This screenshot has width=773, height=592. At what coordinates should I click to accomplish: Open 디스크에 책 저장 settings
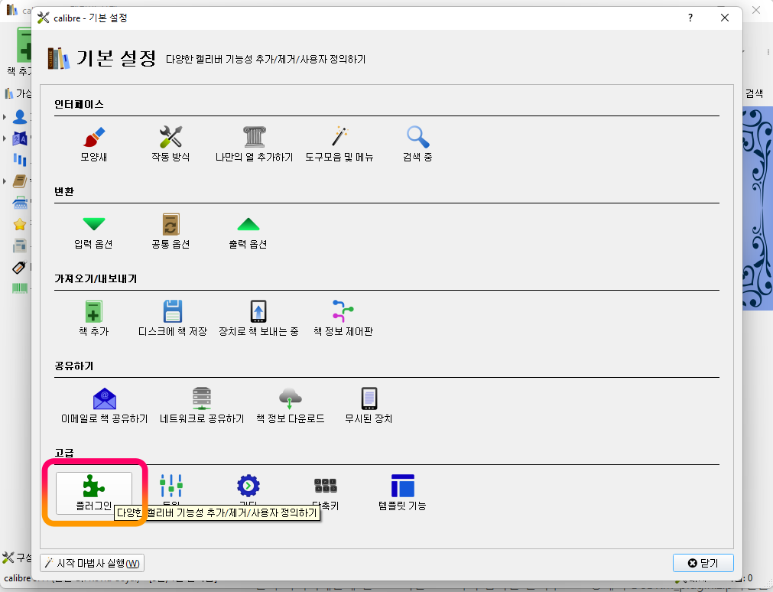click(173, 319)
